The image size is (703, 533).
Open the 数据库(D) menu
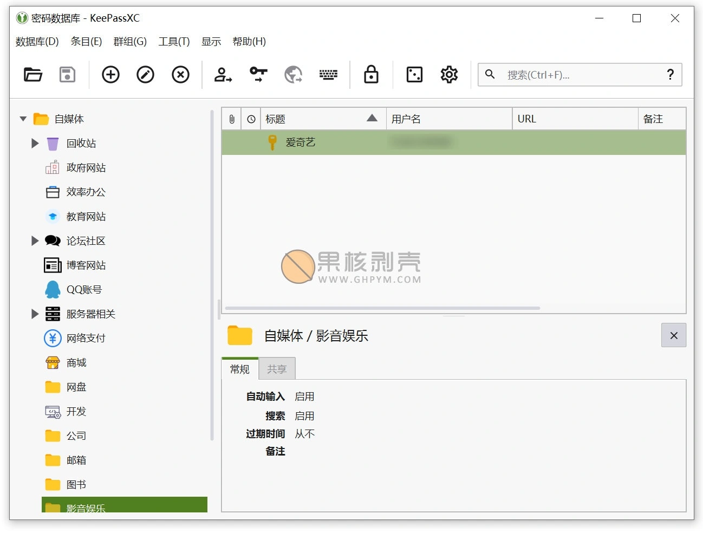click(37, 42)
